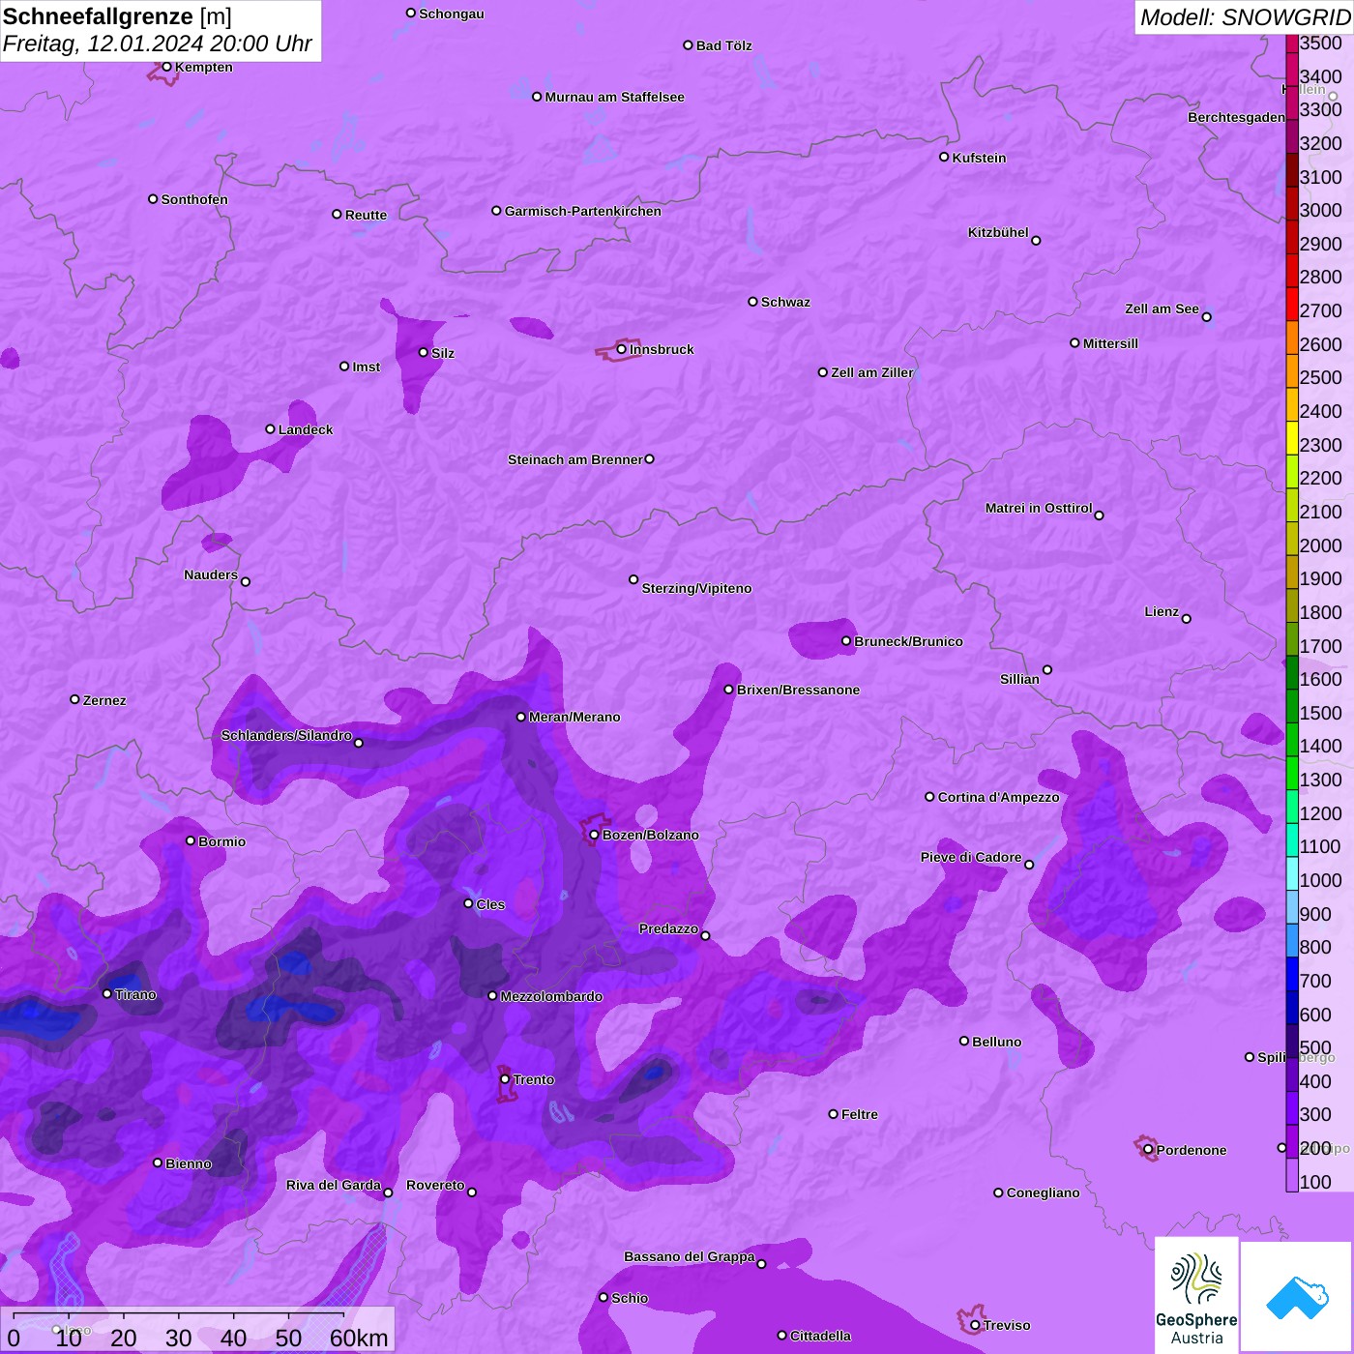Click the Reutte label
Screen dimensions: 1354x1354
coord(366,215)
